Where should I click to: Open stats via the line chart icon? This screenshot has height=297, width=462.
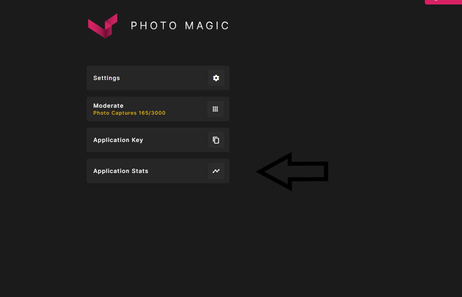[216, 171]
